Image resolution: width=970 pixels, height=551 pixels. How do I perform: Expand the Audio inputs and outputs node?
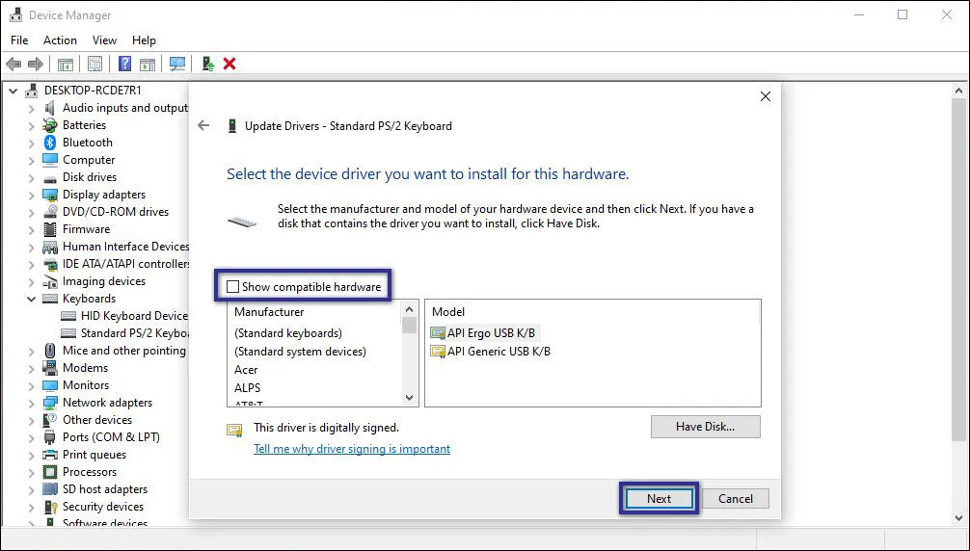pyautogui.click(x=31, y=108)
